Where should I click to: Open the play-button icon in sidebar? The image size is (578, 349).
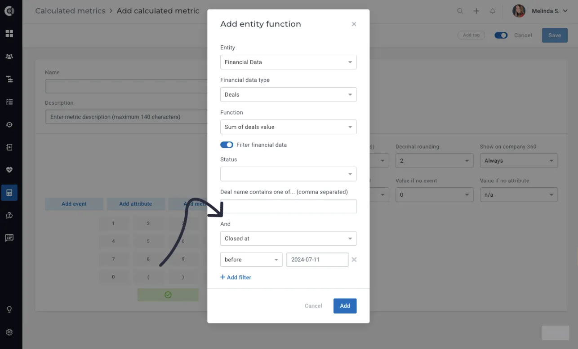[9, 147]
